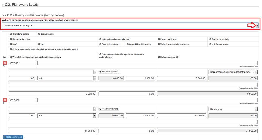Screen dimensions: 262x140
Task: Click C.2.2 Koszty kwalifikowane section heading
Action: pos(35,15)
